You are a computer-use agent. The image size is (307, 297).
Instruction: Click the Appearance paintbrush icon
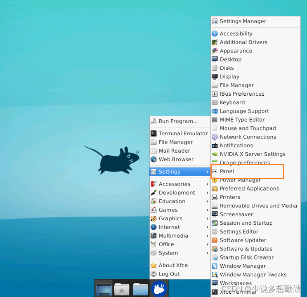tap(215, 51)
